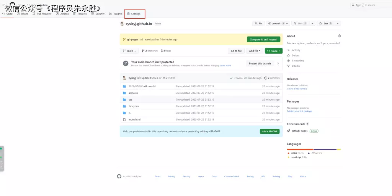Click the About section gear icon
Viewport: 392px width, 196px height.
point(339,36)
